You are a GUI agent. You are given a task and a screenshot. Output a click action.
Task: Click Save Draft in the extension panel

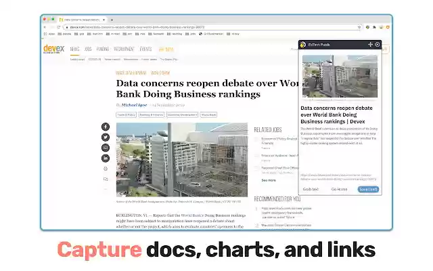point(368,189)
